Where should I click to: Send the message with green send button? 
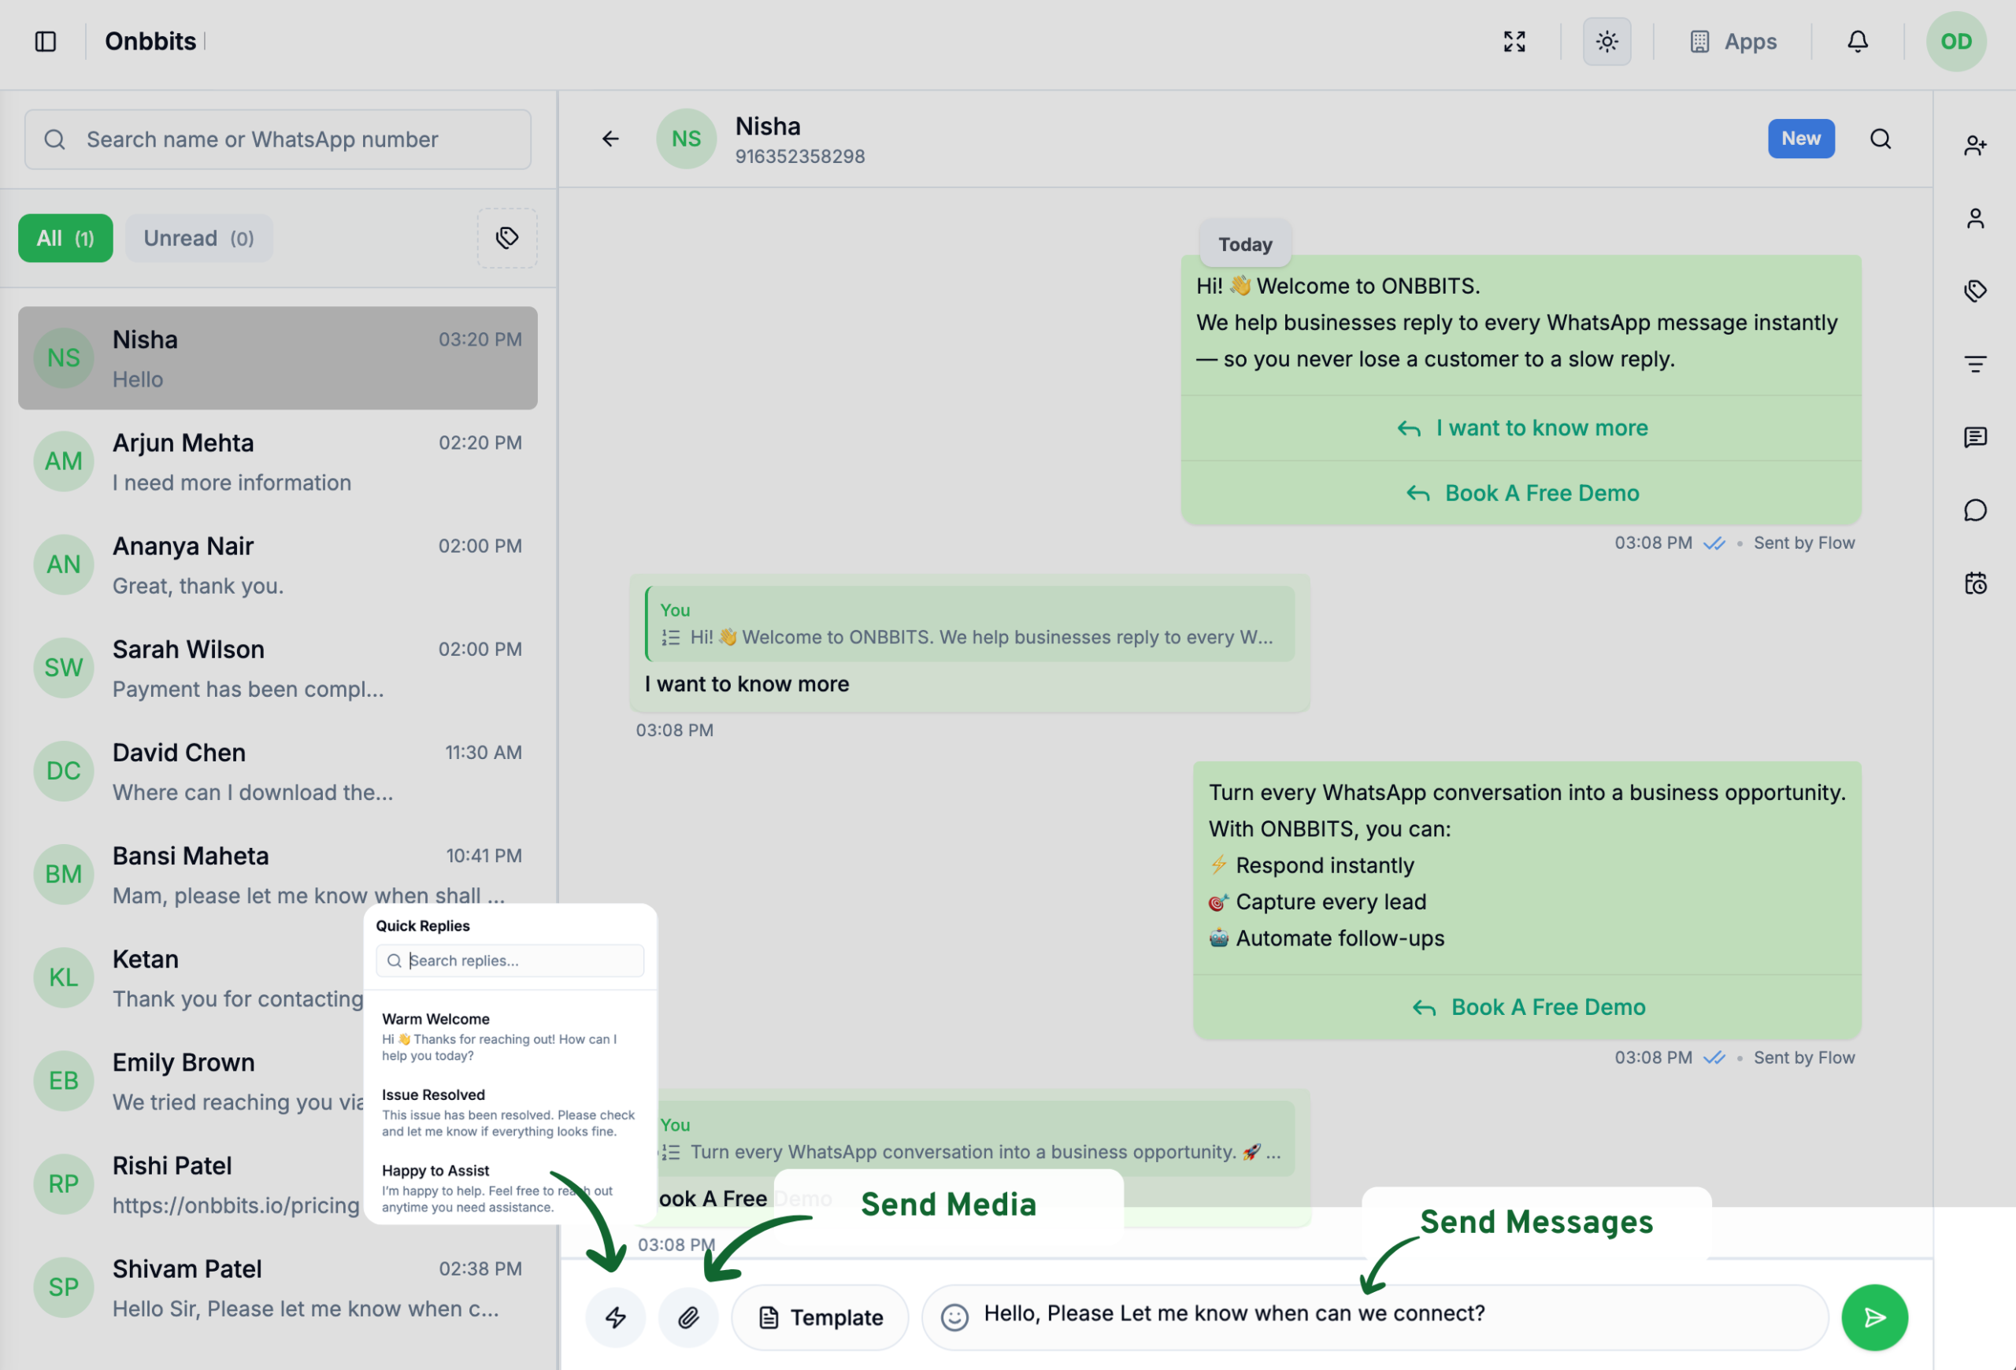tap(1874, 1318)
